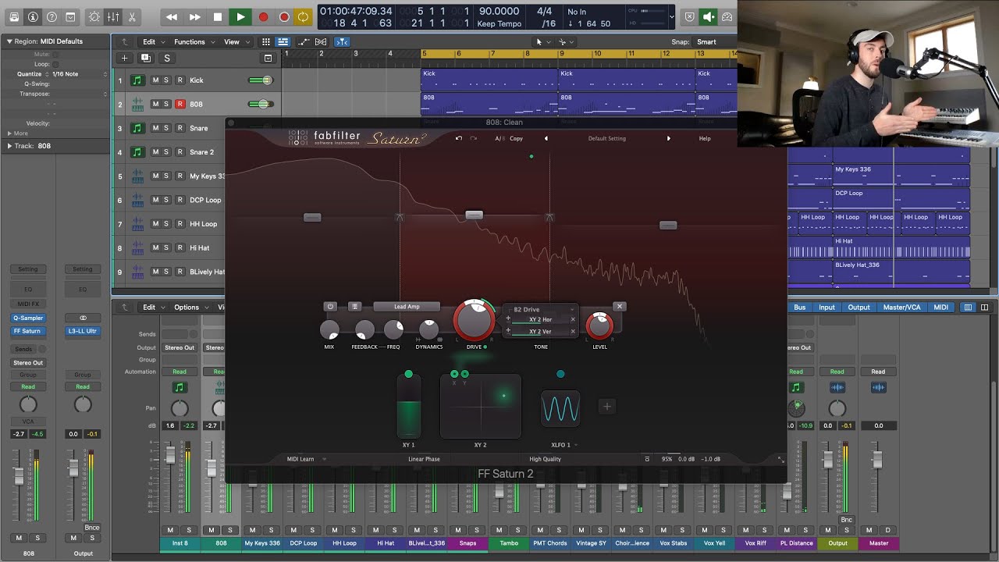Click the 808 track volume slider
Screen dimensions: 999x562
pos(259,104)
